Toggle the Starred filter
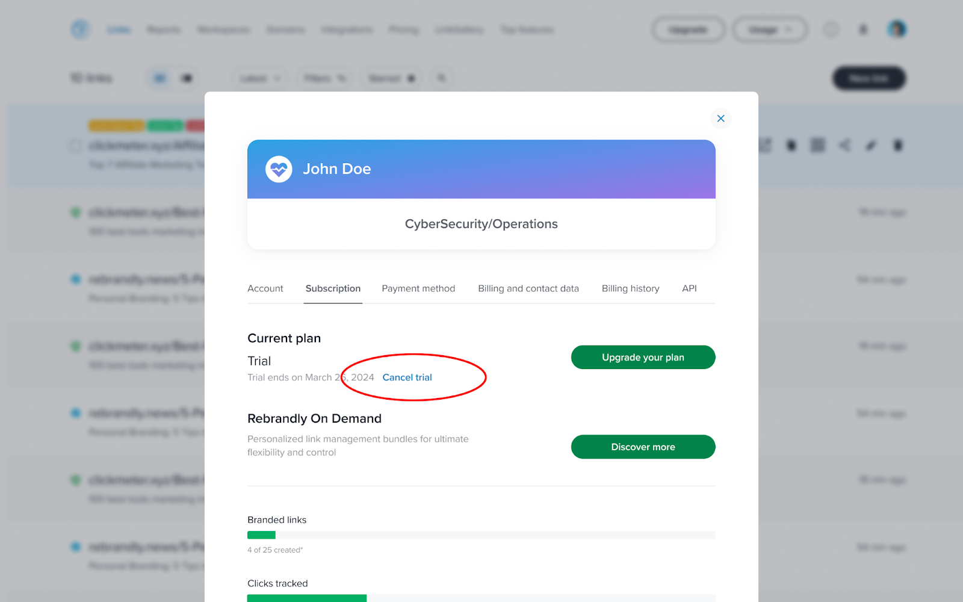 [392, 78]
